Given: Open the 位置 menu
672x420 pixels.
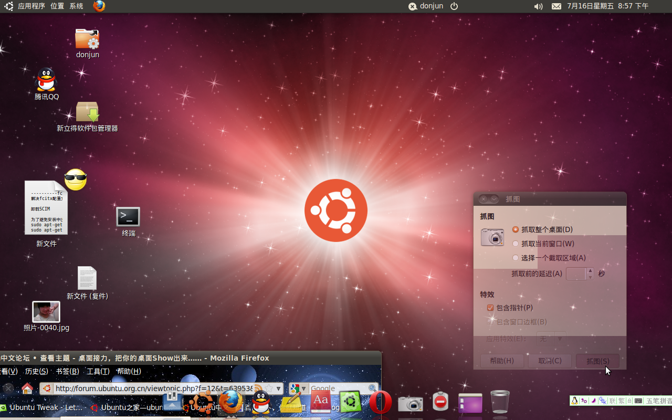Looking at the screenshot, I should click(x=57, y=6).
